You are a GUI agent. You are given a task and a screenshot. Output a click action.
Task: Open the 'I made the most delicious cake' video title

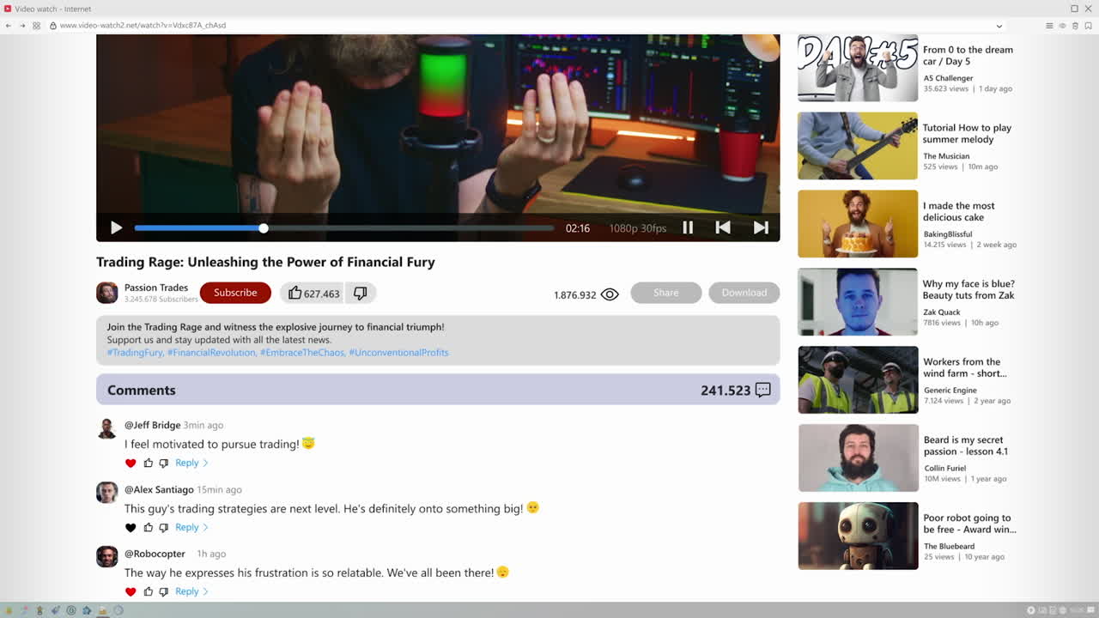pyautogui.click(x=959, y=212)
